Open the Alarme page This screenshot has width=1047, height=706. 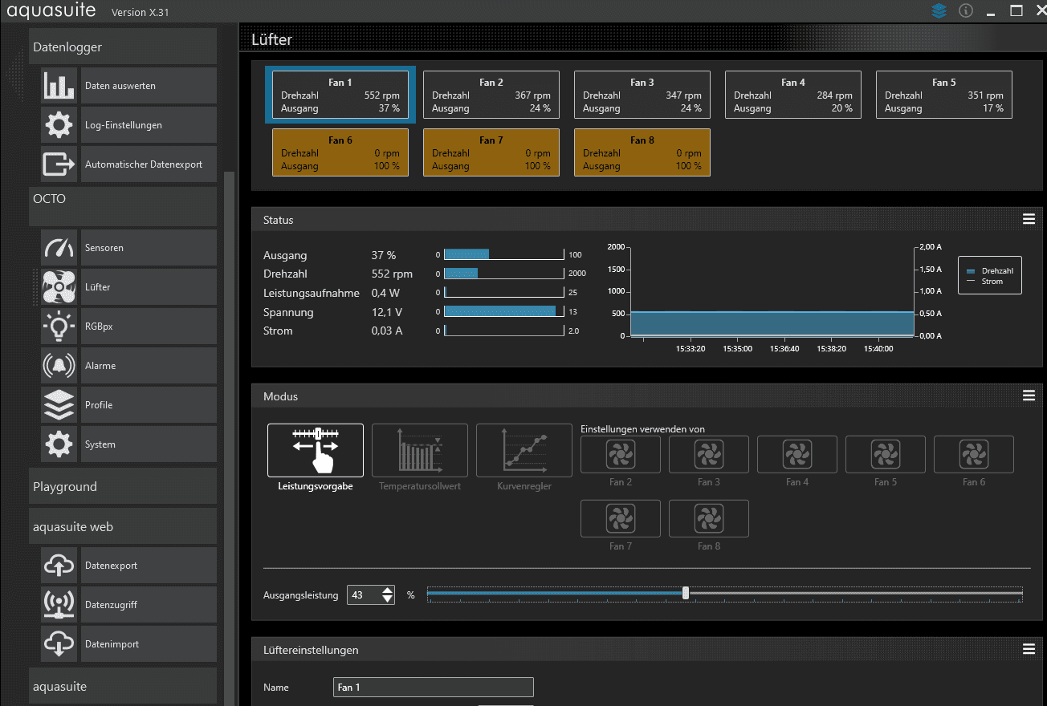click(x=149, y=366)
